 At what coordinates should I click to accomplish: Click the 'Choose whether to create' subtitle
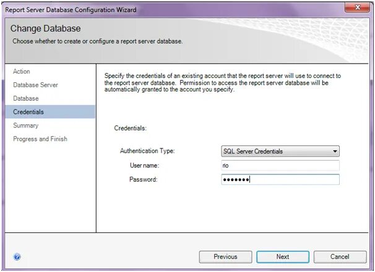coord(98,41)
